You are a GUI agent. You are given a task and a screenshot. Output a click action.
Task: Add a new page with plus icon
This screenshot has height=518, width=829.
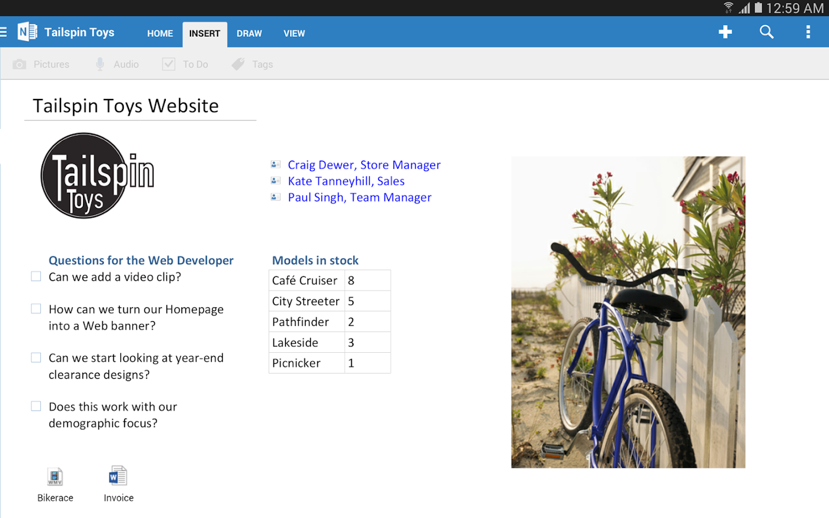[x=725, y=32]
